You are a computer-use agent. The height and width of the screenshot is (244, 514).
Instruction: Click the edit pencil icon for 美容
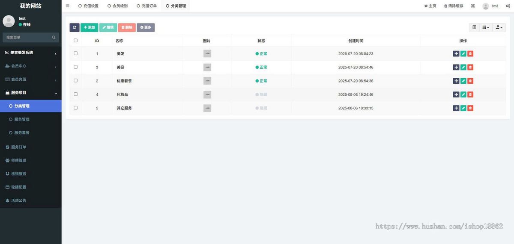(x=463, y=68)
